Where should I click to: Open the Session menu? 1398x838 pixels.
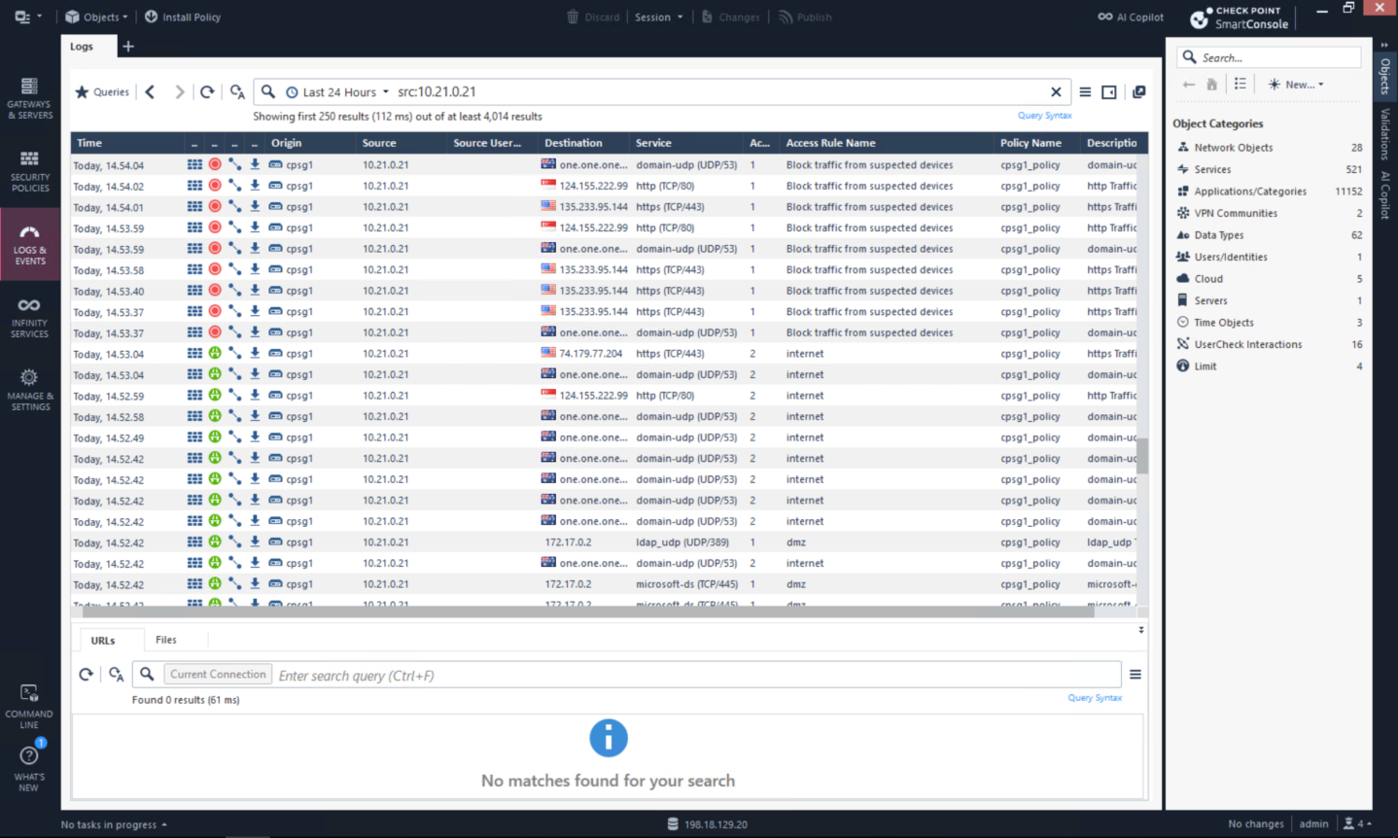tap(658, 17)
